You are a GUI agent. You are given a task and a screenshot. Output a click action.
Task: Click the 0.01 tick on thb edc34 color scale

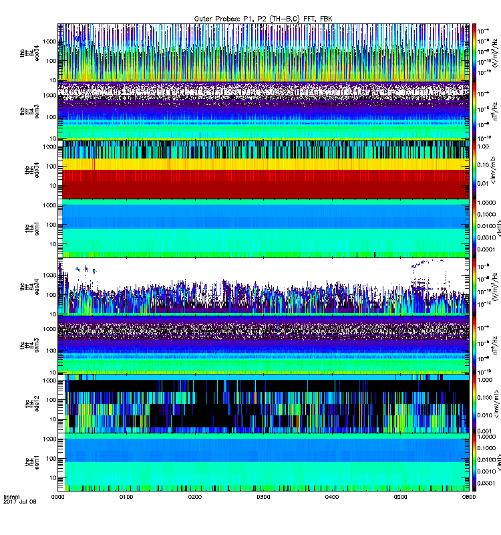[x=483, y=183]
